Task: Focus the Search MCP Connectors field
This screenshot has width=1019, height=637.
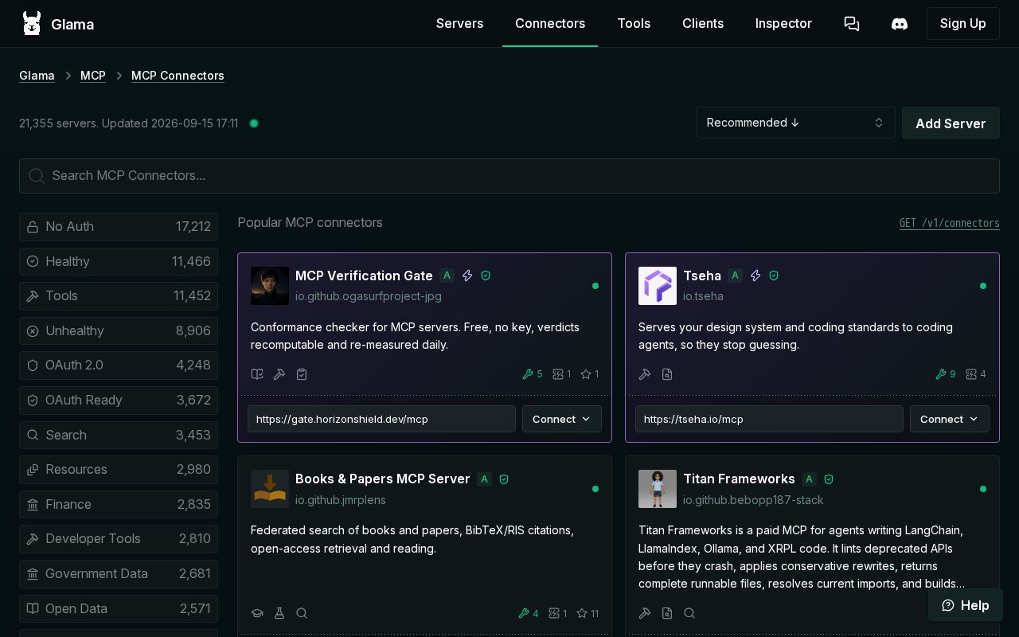Action: (x=509, y=176)
